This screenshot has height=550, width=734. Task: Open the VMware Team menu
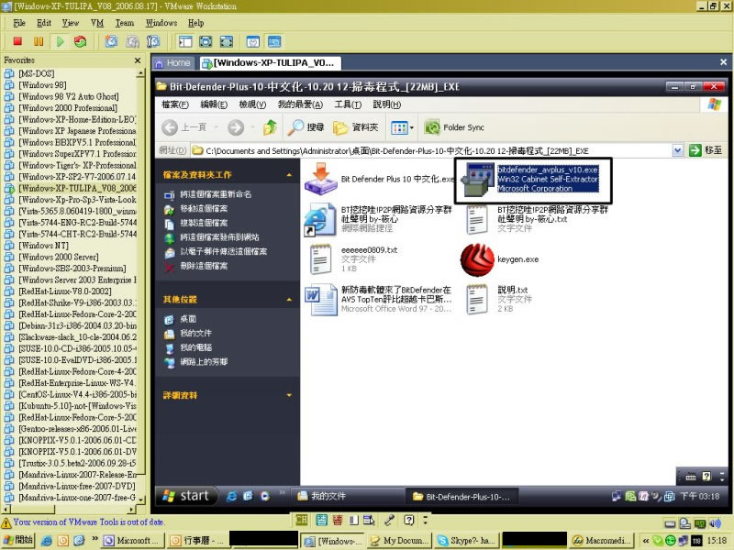click(x=125, y=23)
